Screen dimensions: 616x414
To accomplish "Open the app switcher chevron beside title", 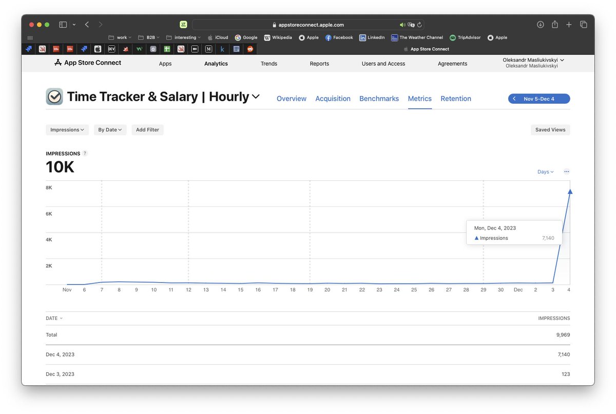I will pos(256,97).
